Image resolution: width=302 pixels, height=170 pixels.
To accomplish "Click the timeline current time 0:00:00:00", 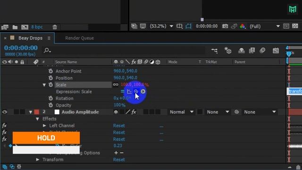I will 21,48.
